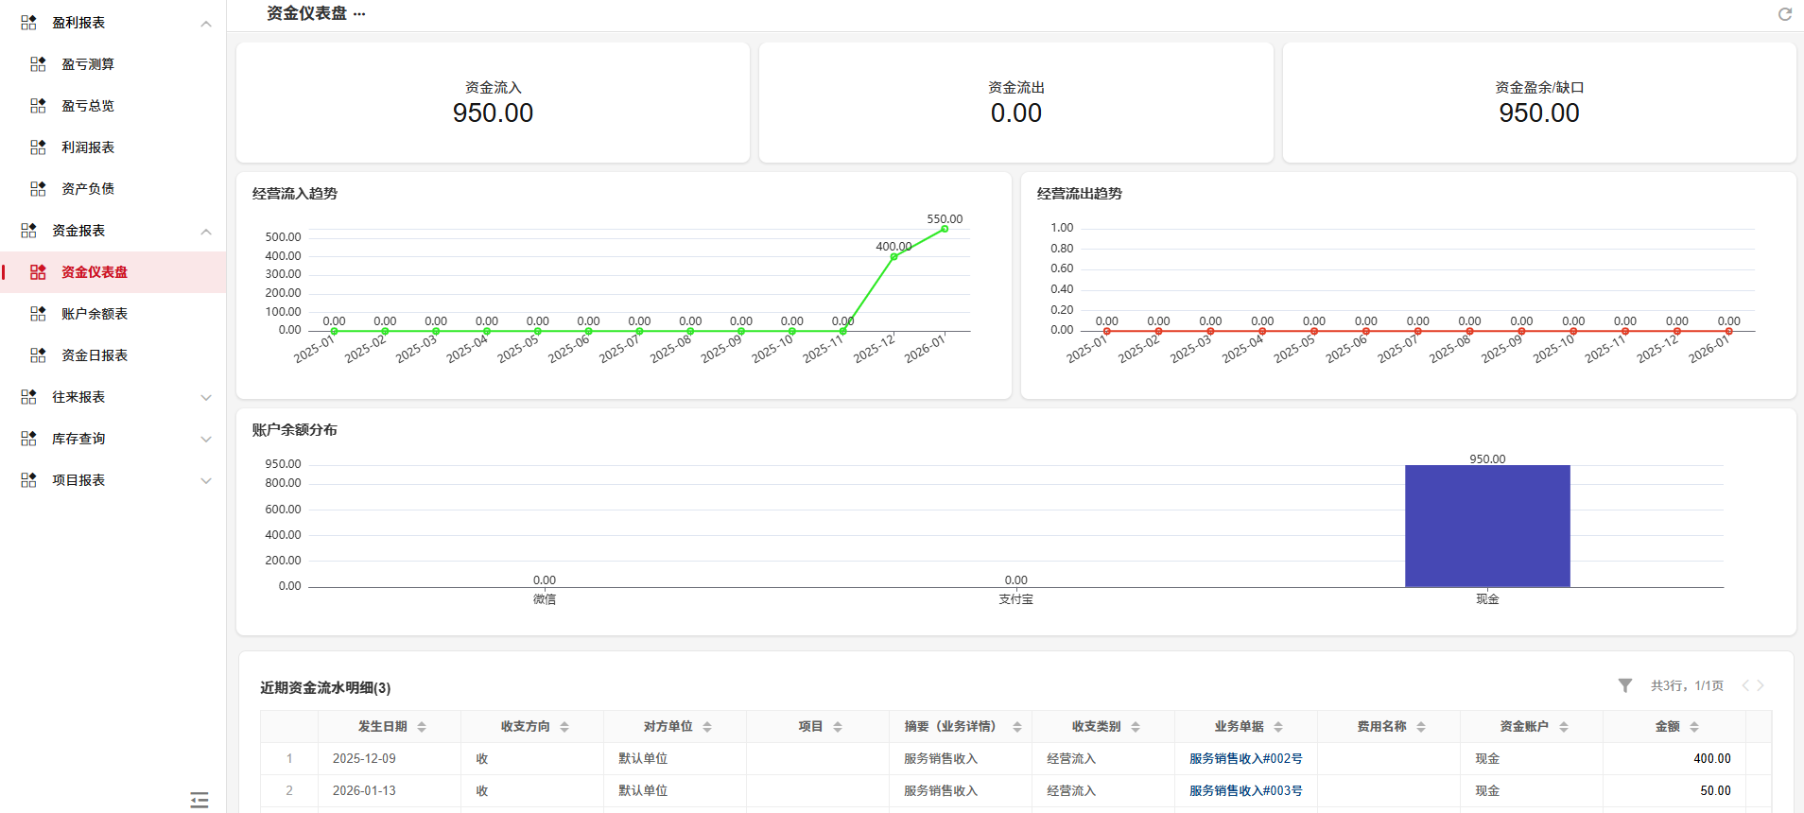The width and height of the screenshot is (1804, 813).
Task: Click the 550.00 data point on inflow chart
Action: (x=945, y=229)
